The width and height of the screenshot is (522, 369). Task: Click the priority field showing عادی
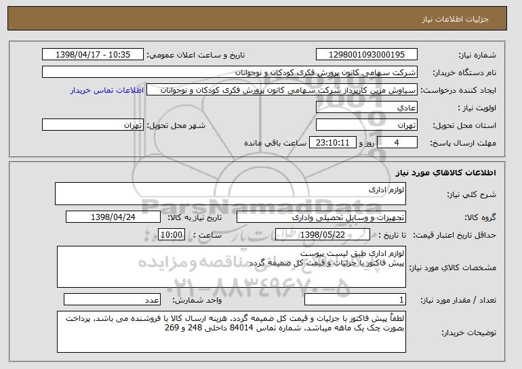pyautogui.click(x=367, y=108)
